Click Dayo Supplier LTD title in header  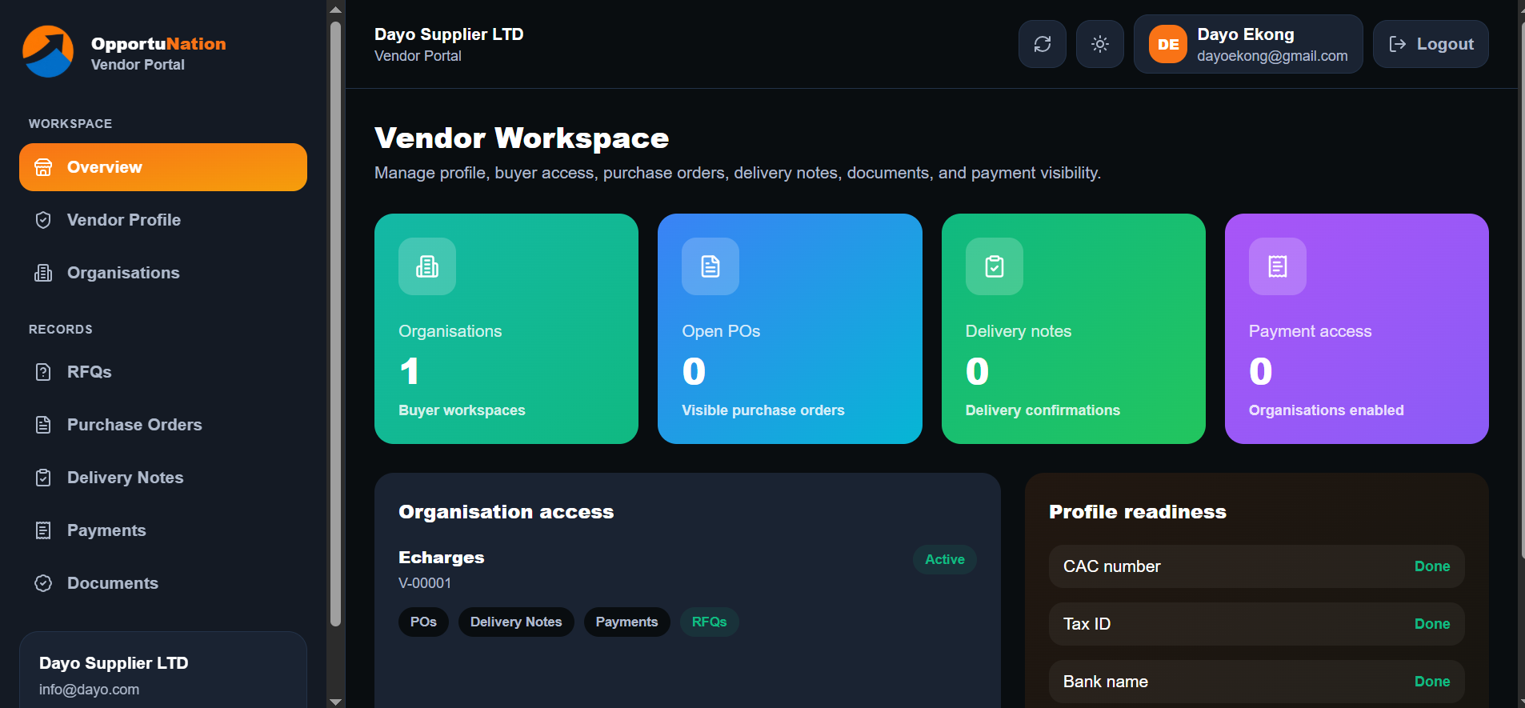click(x=449, y=34)
